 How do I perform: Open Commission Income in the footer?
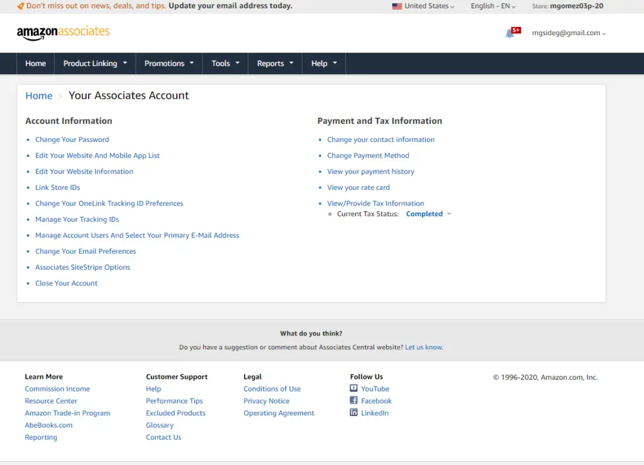click(x=57, y=389)
